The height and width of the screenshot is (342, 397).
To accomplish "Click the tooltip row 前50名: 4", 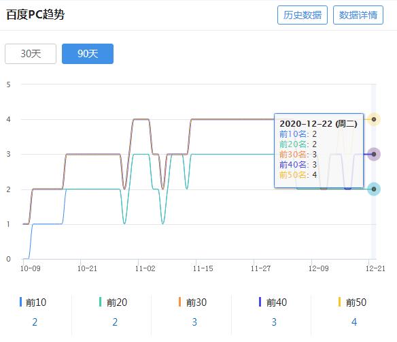I will [298, 175].
